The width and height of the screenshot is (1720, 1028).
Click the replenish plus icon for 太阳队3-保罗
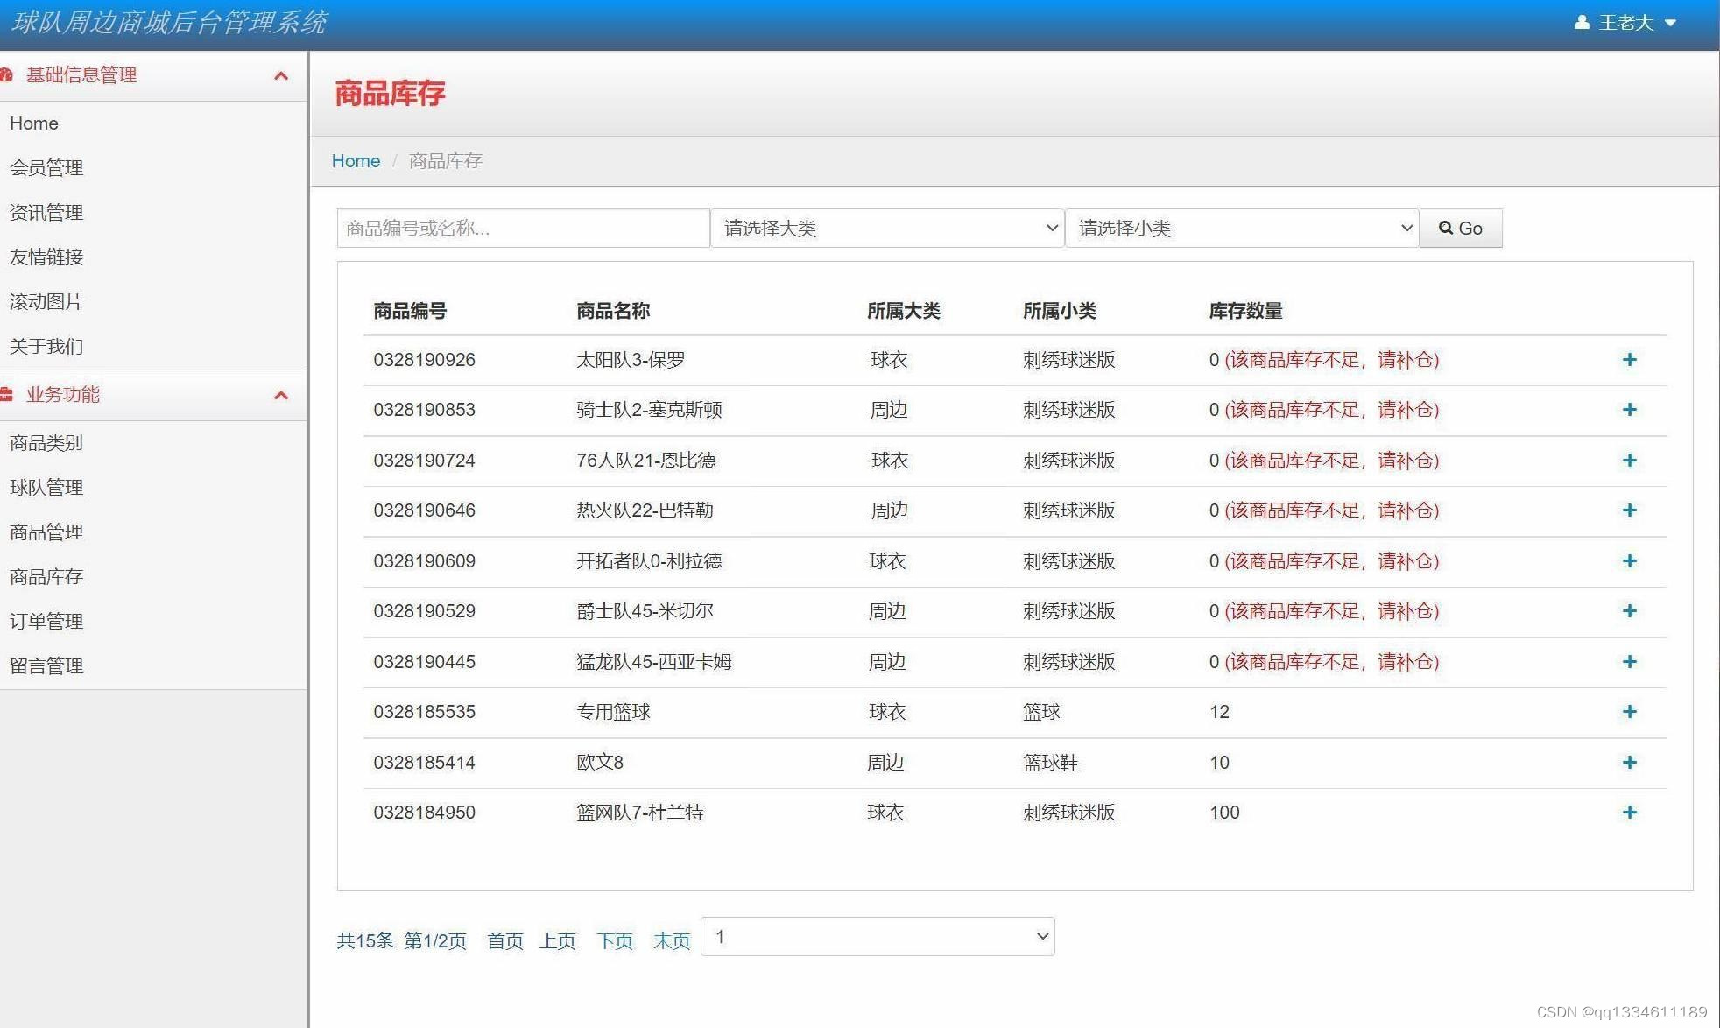tap(1630, 359)
